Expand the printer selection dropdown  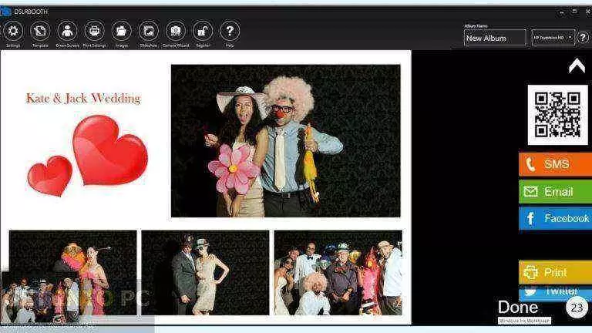pos(553,38)
